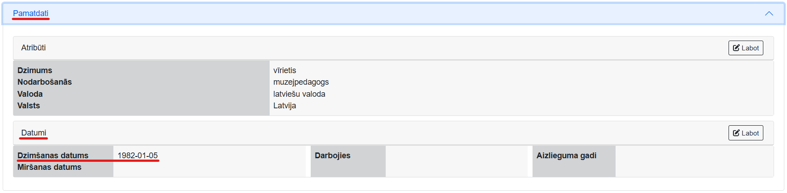Click Labot button in Datumi panel
787x193 pixels.
pyautogui.click(x=745, y=133)
